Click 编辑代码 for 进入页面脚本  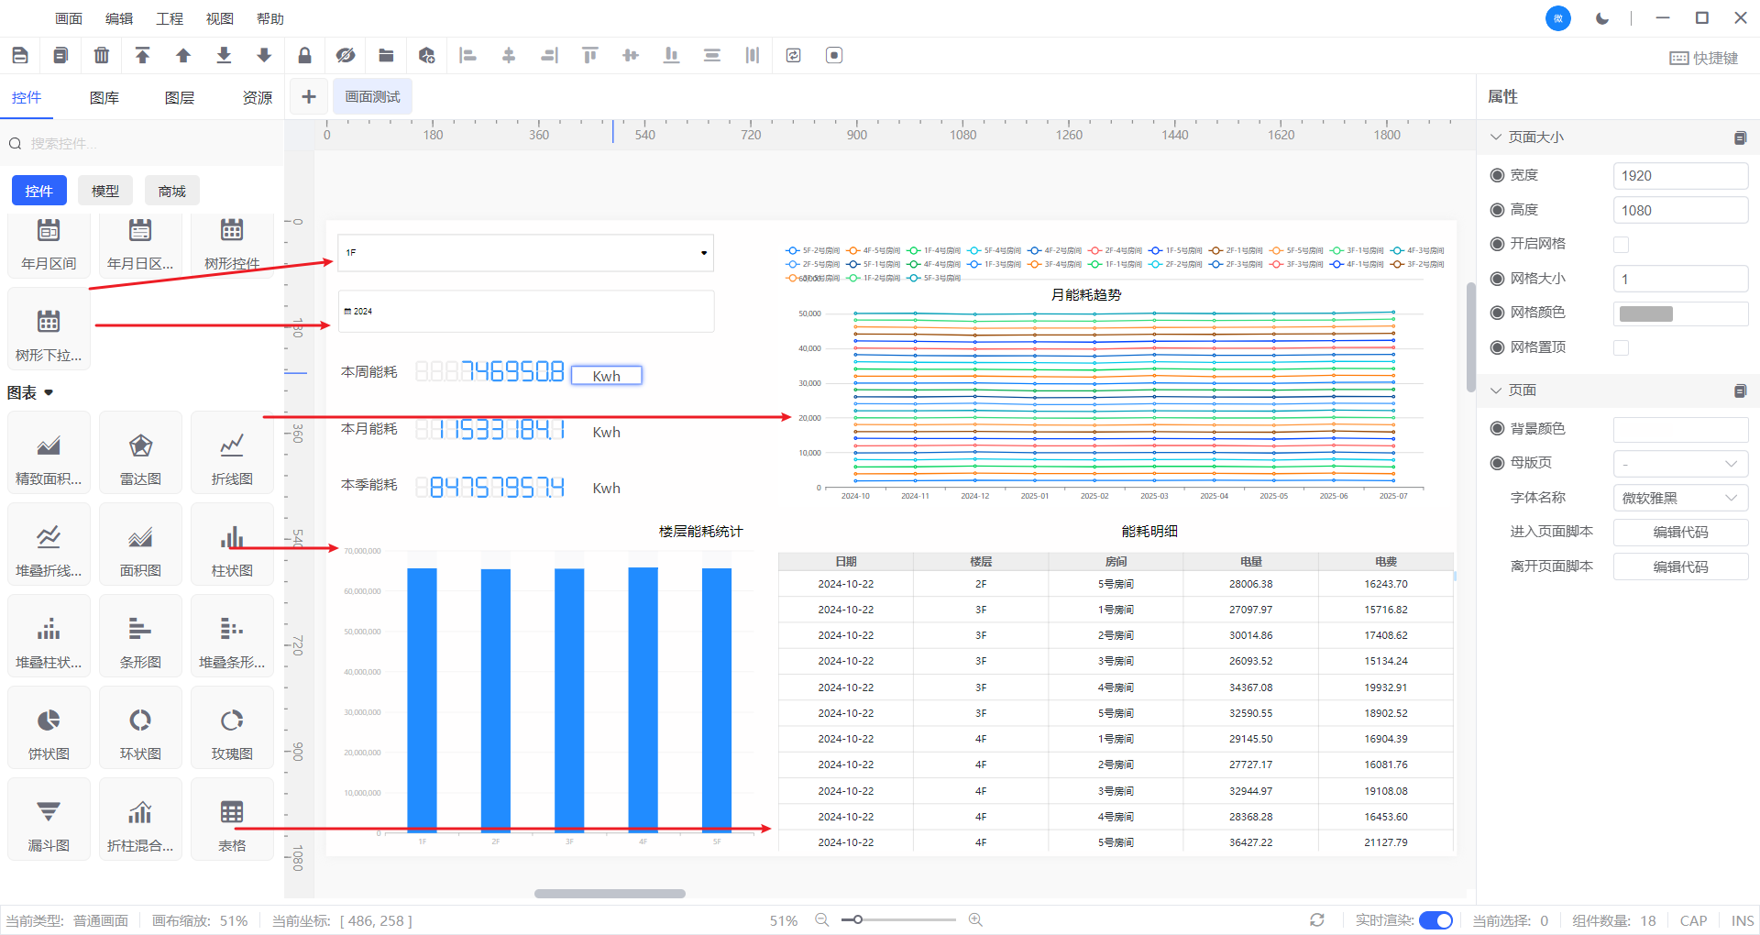pyautogui.click(x=1679, y=533)
